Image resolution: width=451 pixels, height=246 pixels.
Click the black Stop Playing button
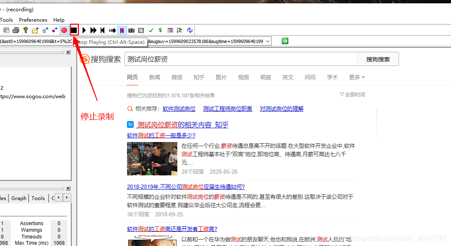(74, 30)
